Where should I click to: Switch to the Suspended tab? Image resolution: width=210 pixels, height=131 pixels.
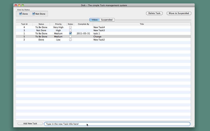[107, 20]
